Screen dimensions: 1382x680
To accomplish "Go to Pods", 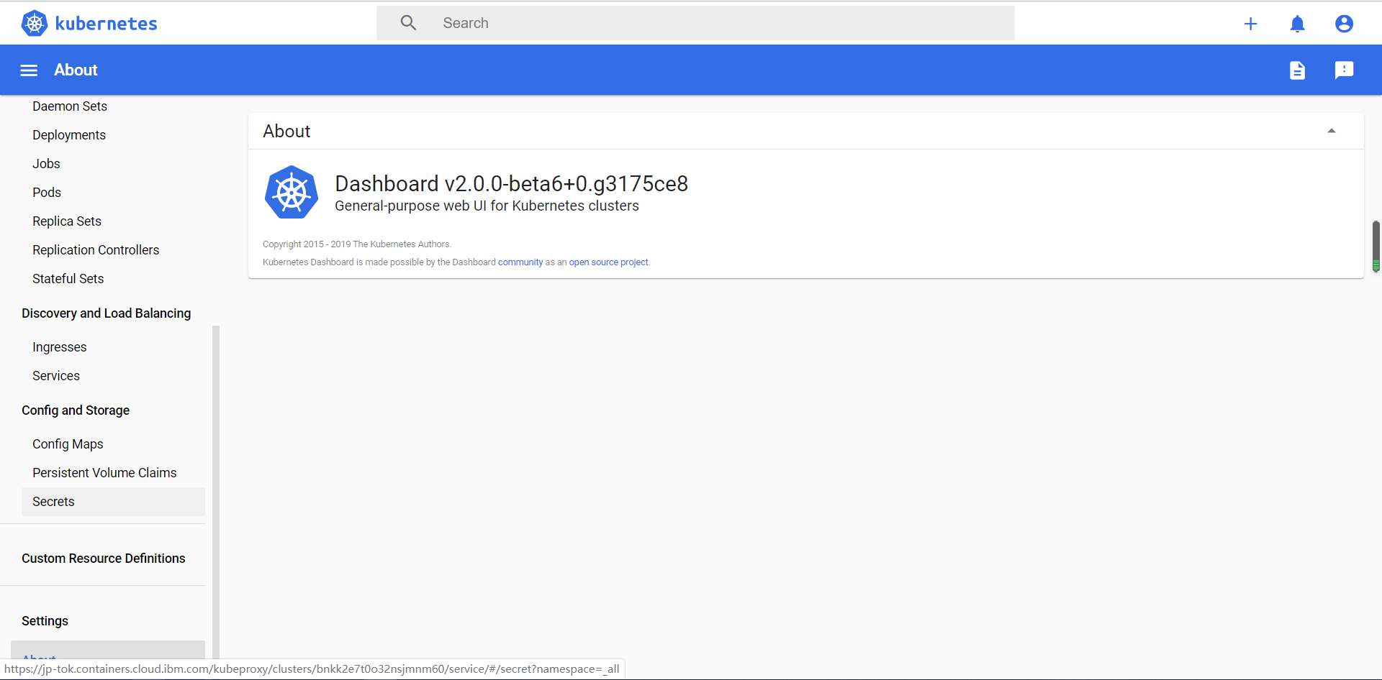I will tap(47, 193).
